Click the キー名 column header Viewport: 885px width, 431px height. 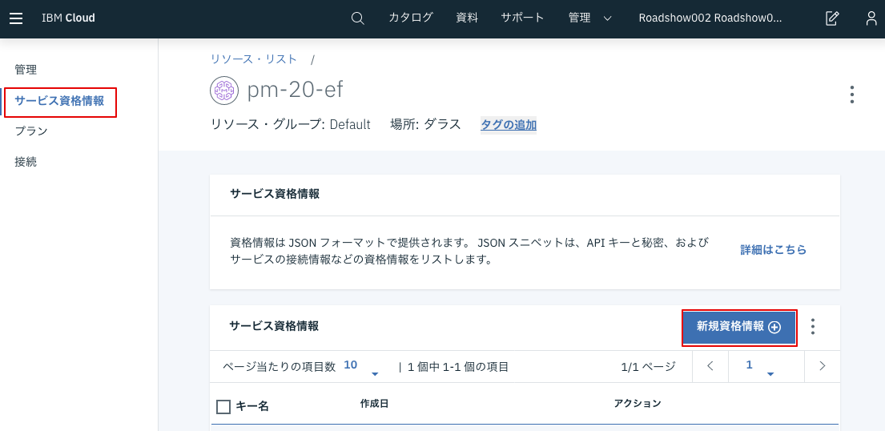pyautogui.click(x=252, y=407)
